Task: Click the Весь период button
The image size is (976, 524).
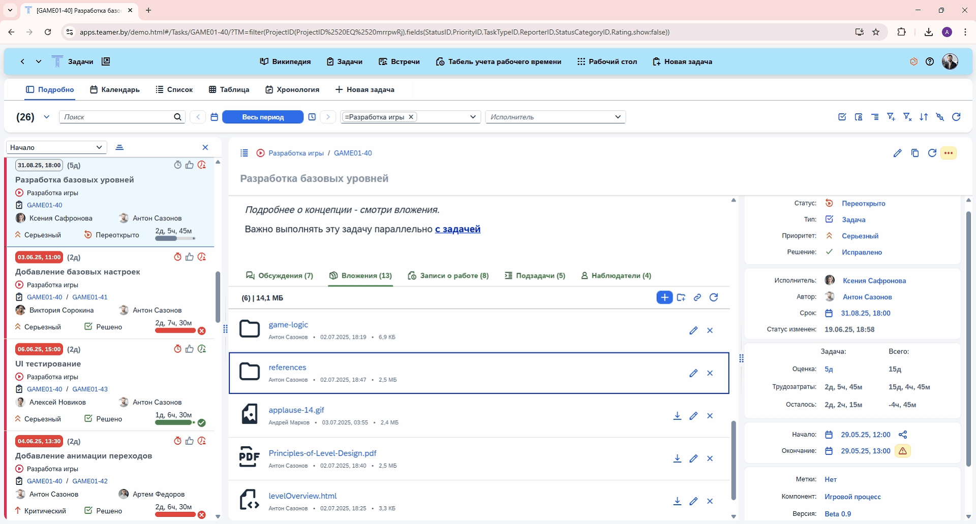Action: tap(263, 117)
